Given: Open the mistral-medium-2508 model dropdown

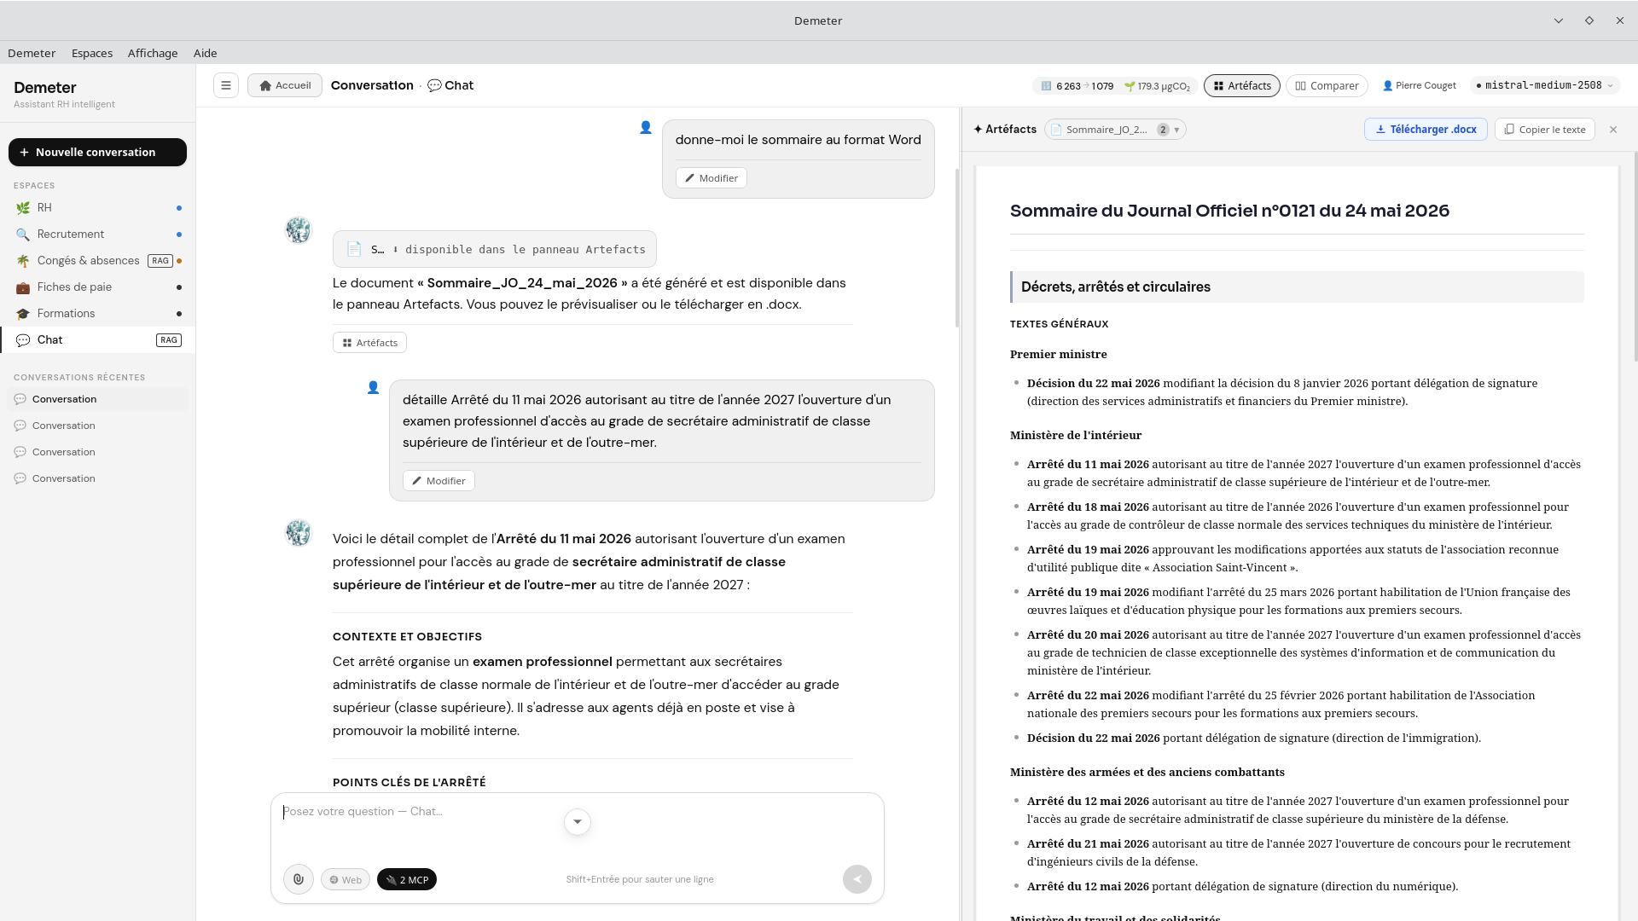Looking at the screenshot, I should coord(1544,85).
